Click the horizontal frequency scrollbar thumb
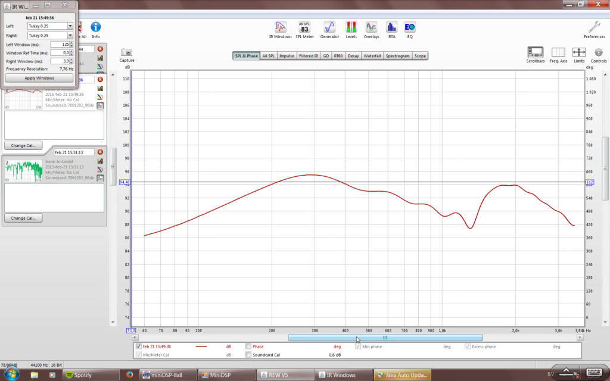The image size is (610, 381). click(x=385, y=338)
